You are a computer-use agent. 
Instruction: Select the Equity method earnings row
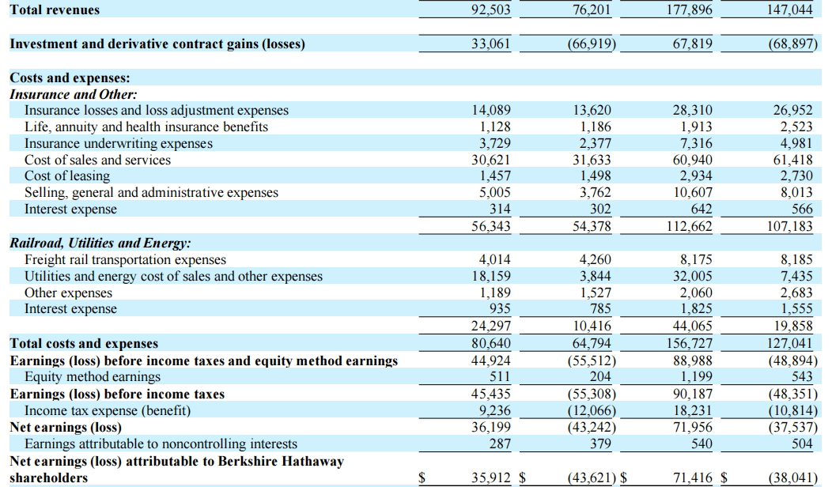point(415,376)
